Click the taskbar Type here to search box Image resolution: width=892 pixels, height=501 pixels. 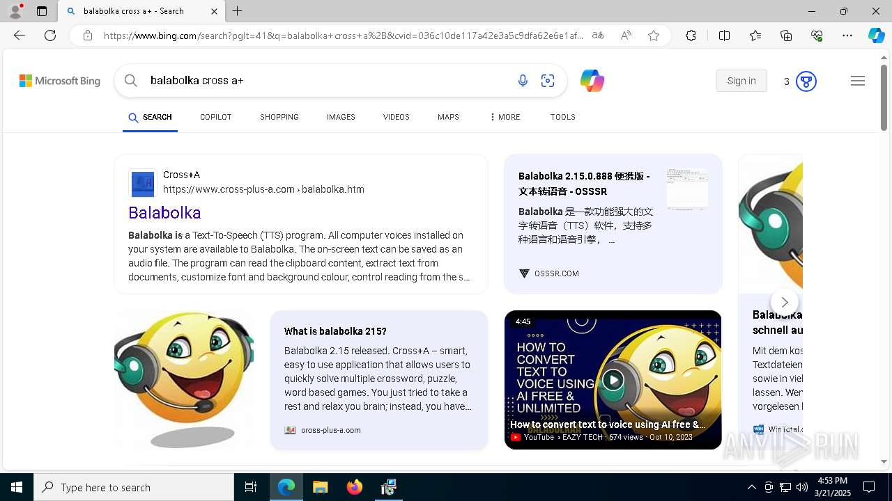tap(134, 487)
